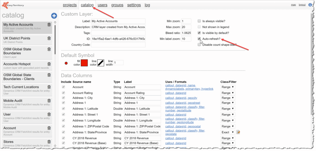Viewport: 316px width, 151px height.
Task: Click the line width input field
Action: pos(118,63)
